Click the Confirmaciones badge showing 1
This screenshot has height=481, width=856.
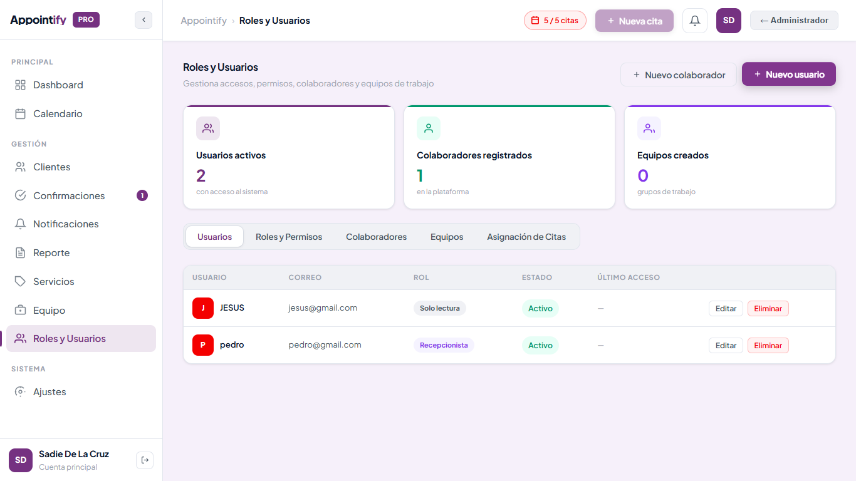click(142, 195)
